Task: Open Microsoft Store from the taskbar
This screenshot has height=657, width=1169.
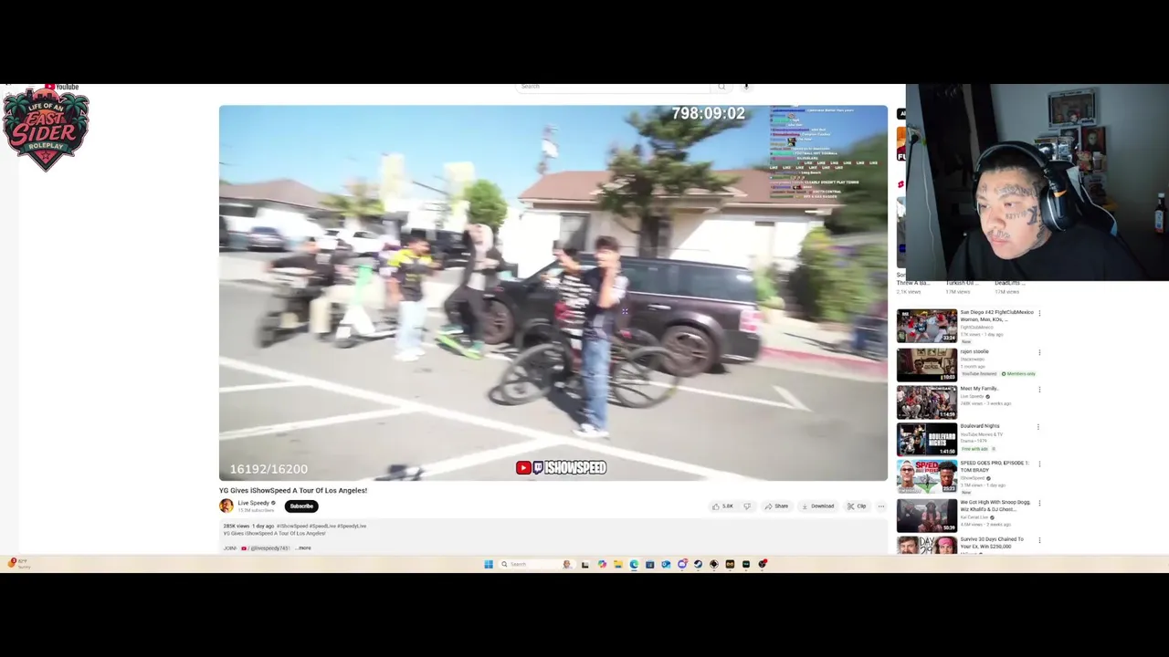Action: [649, 564]
